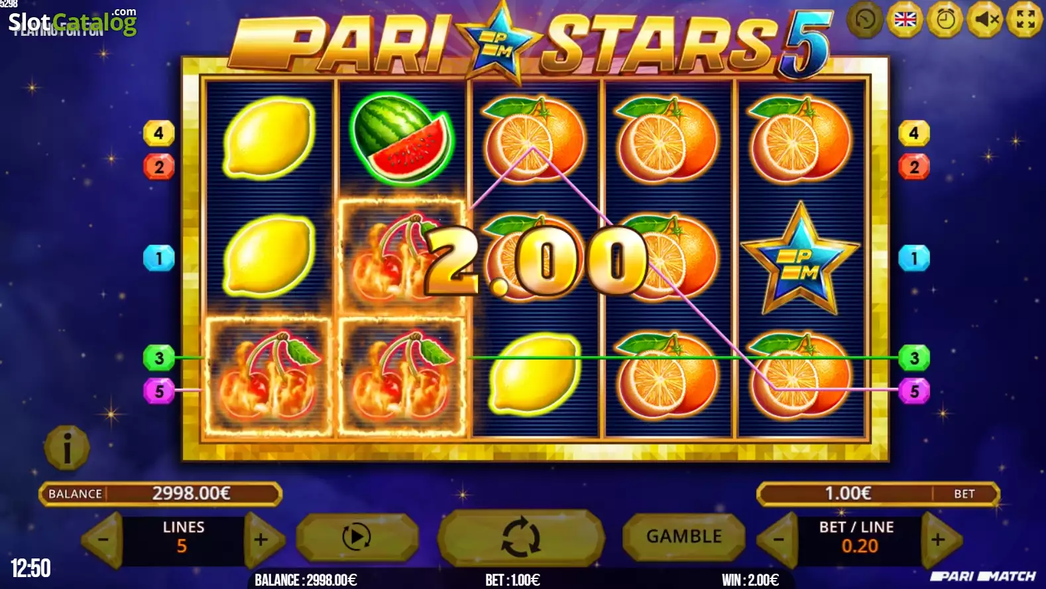1046x589 pixels.
Task: Select payline 4 marker on left
Action: pos(158,133)
